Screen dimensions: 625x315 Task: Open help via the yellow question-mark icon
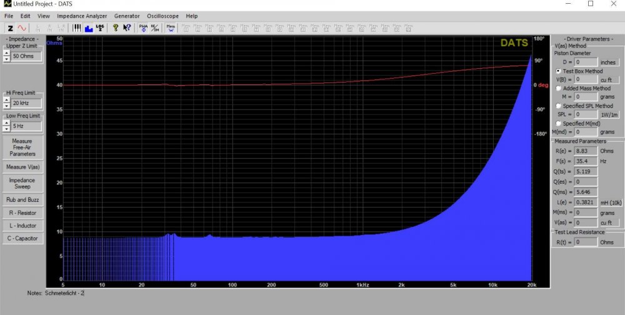click(x=115, y=27)
